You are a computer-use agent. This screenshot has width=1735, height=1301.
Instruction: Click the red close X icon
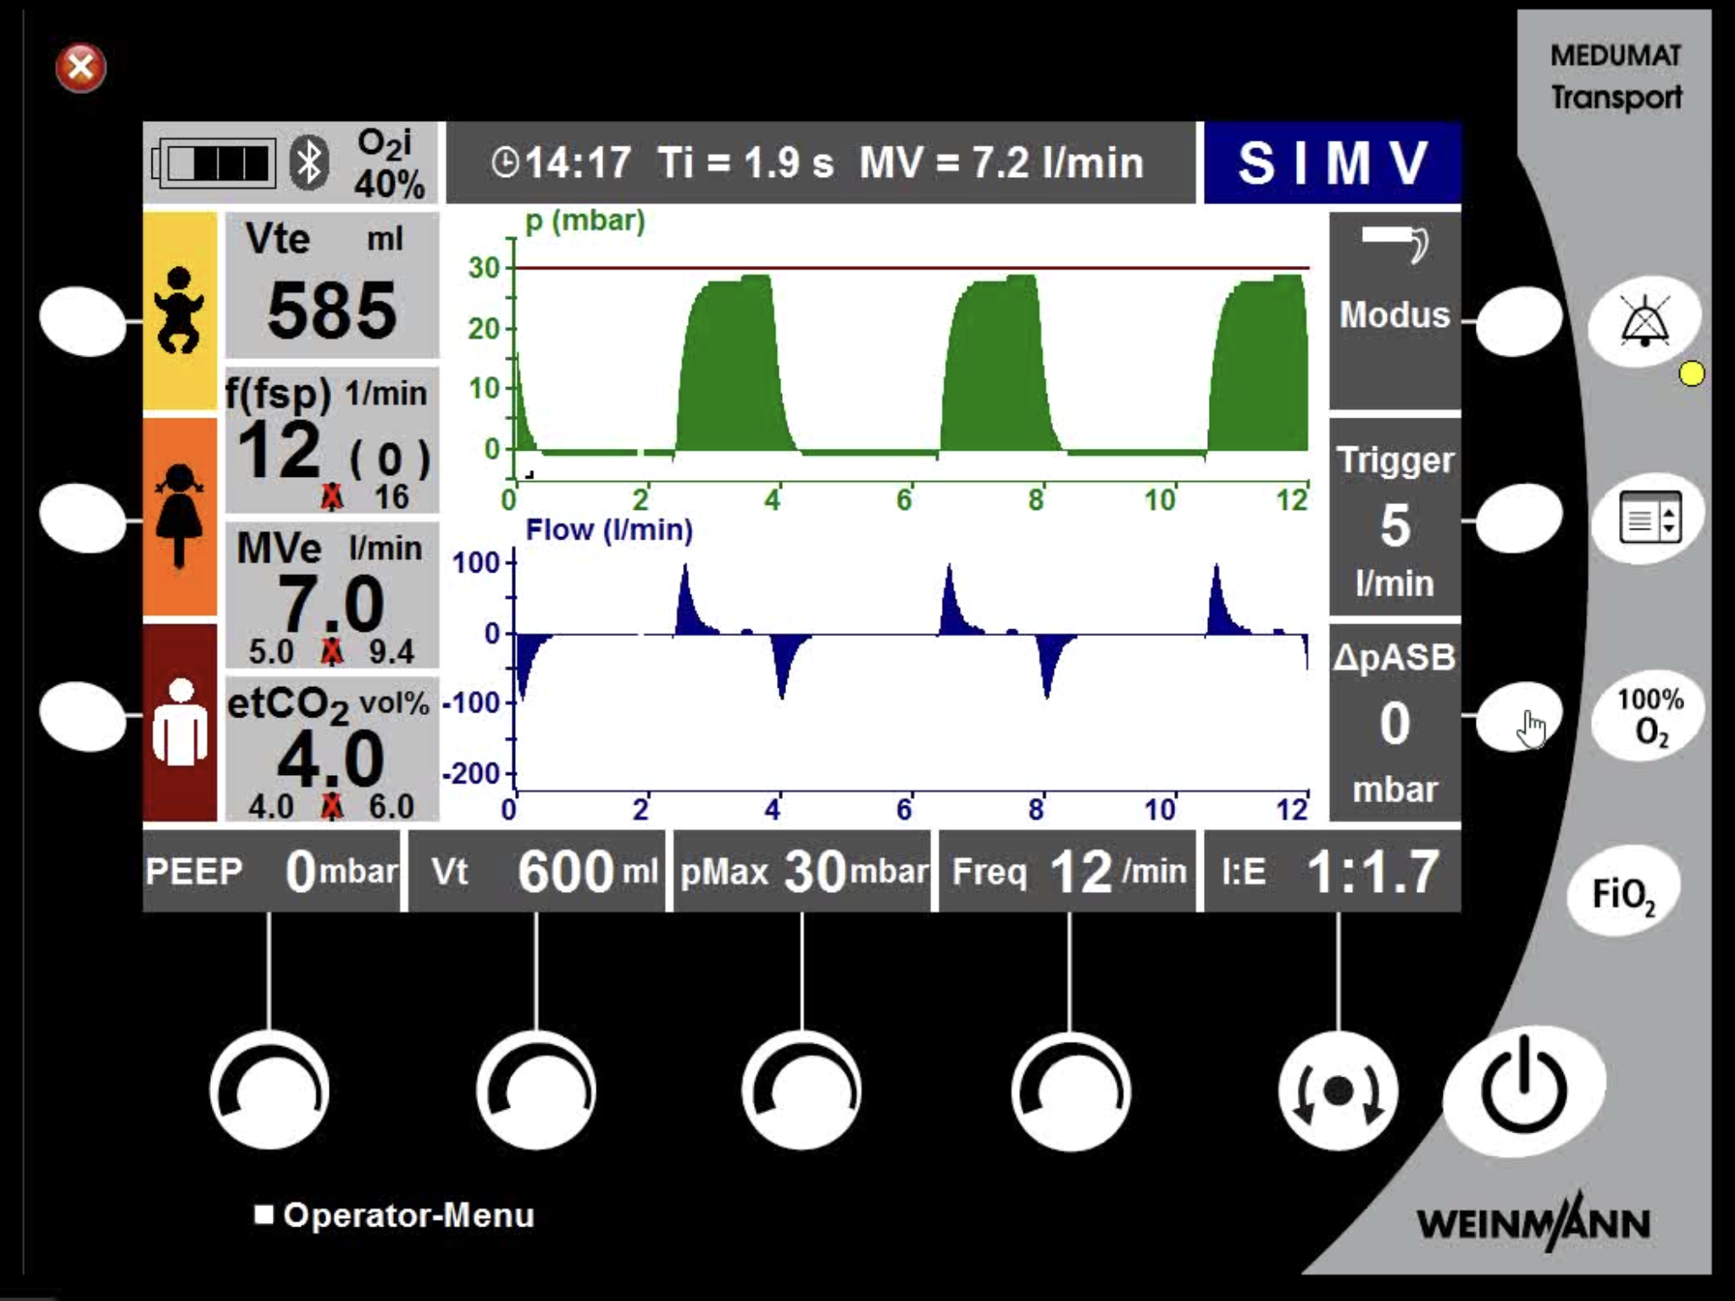81,67
